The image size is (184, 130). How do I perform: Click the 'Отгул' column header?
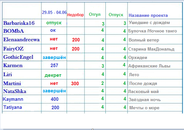tap(95, 15)
